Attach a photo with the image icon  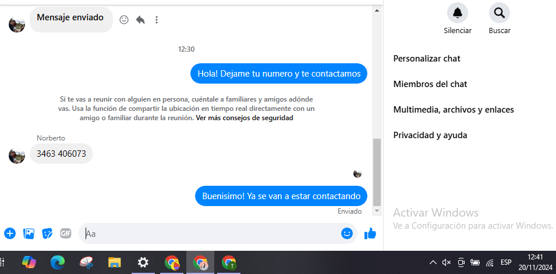(x=29, y=233)
